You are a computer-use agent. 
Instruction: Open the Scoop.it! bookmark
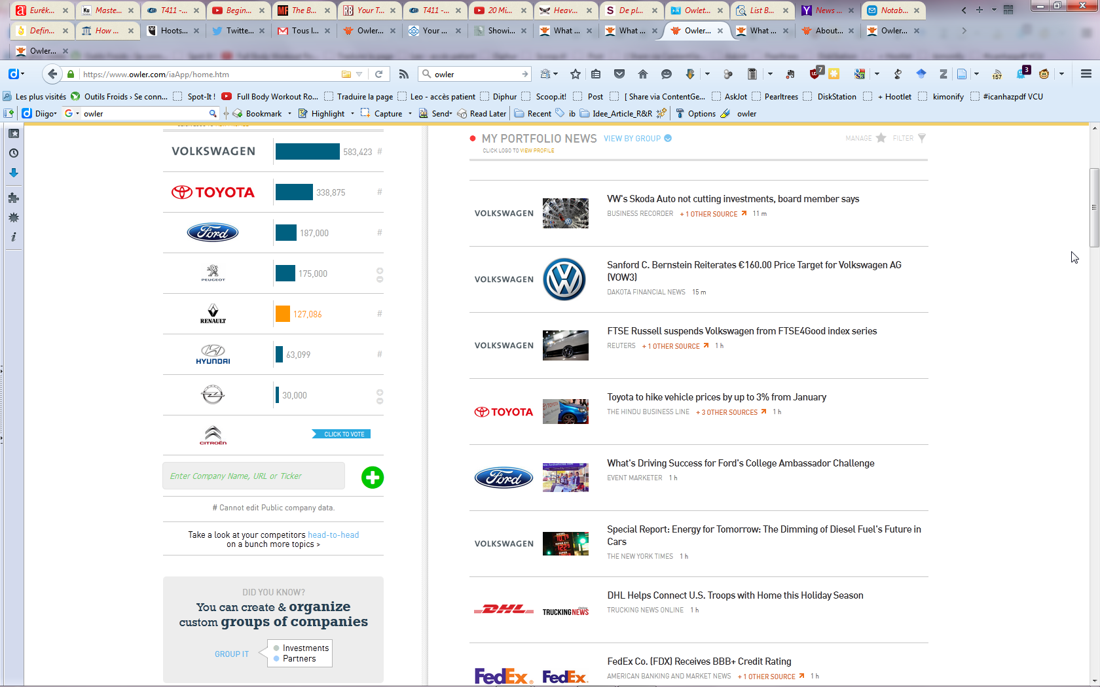pyautogui.click(x=545, y=96)
